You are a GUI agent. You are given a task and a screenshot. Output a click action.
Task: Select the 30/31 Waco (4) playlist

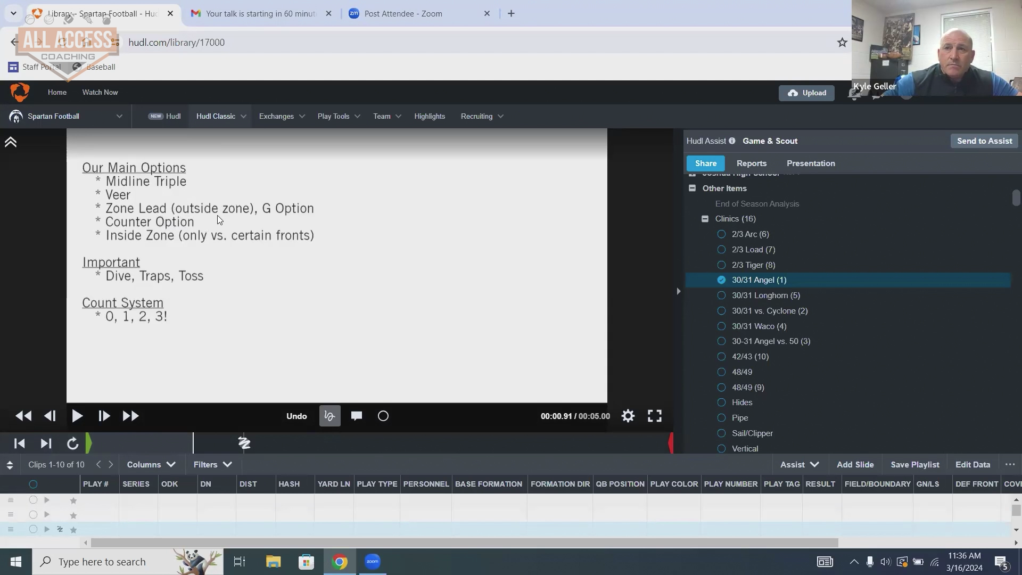[721, 326]
